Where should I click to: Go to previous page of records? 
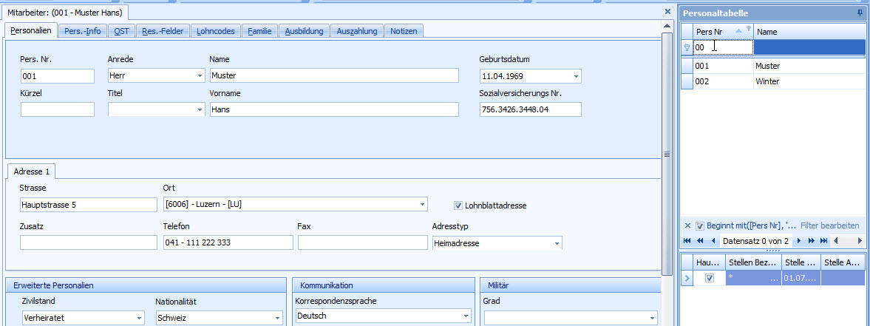(699, 241)
